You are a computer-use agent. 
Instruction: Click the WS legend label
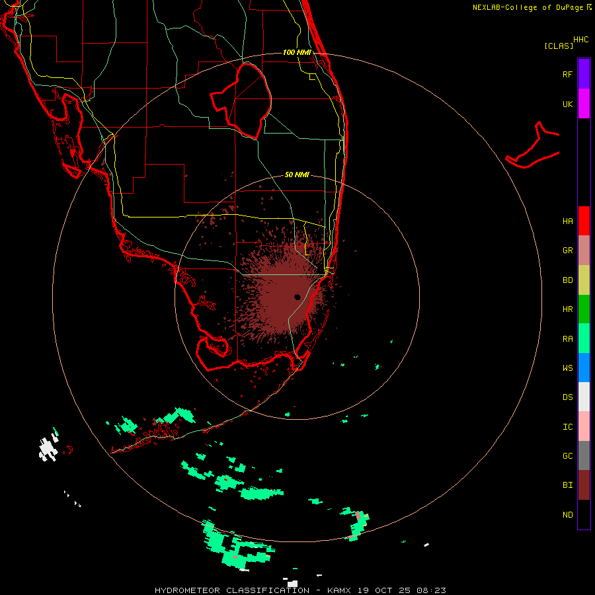567,368
